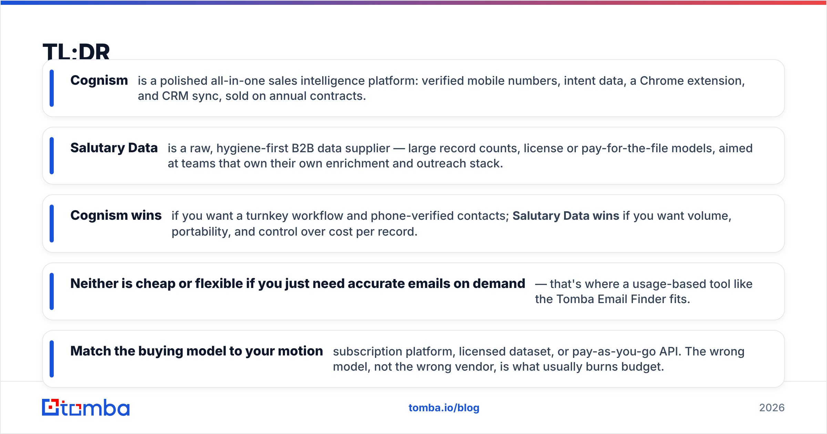
Task: Click the Cognism wins label
Action: click(x=116, y=215)
